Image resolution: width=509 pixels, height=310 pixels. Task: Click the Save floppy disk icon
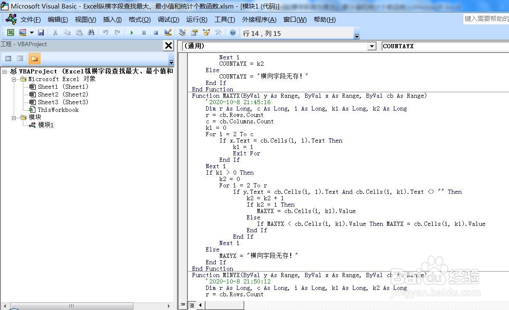[41, 32]
